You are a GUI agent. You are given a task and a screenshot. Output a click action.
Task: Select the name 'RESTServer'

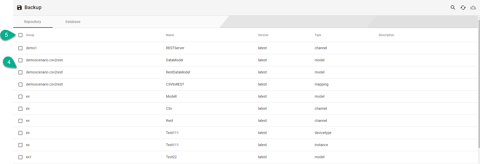tap(175, 48)
